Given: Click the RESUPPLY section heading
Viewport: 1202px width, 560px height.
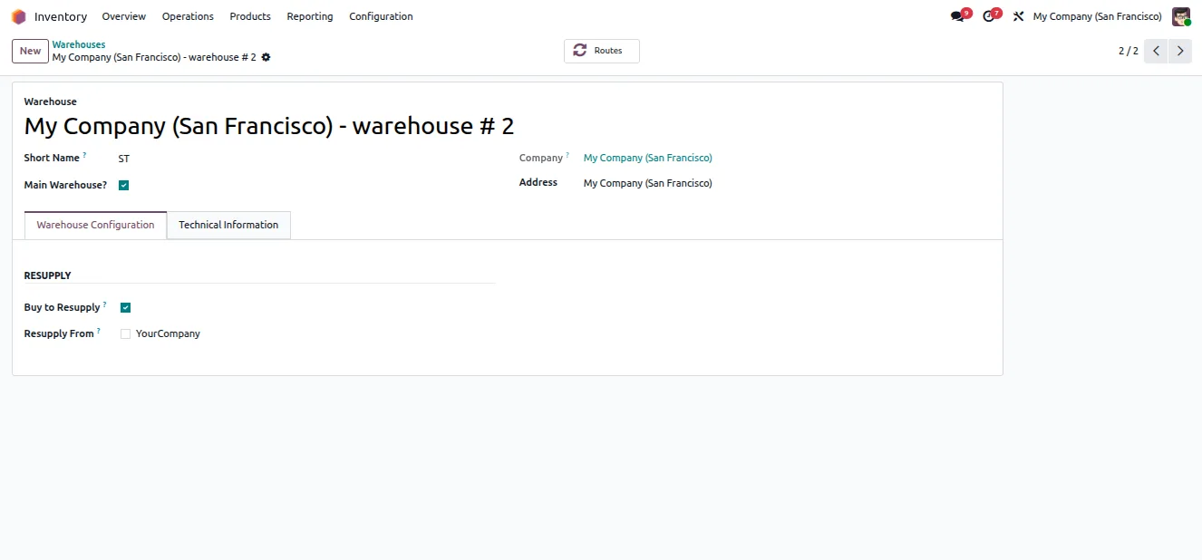Looking at the screenshot, I should coord(47,275).
